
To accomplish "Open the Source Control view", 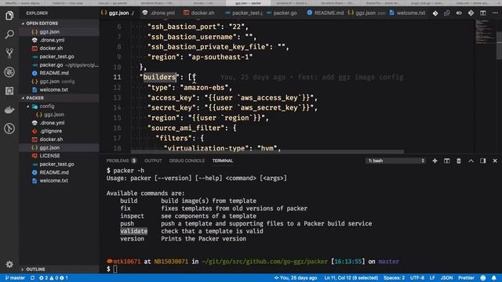I will 9,53.
